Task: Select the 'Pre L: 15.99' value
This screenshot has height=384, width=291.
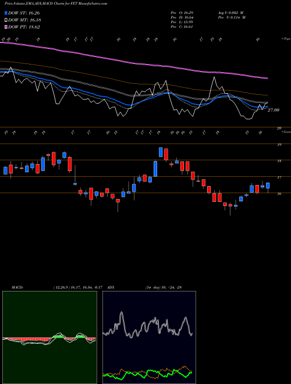Action: click(x=182, y=22)
